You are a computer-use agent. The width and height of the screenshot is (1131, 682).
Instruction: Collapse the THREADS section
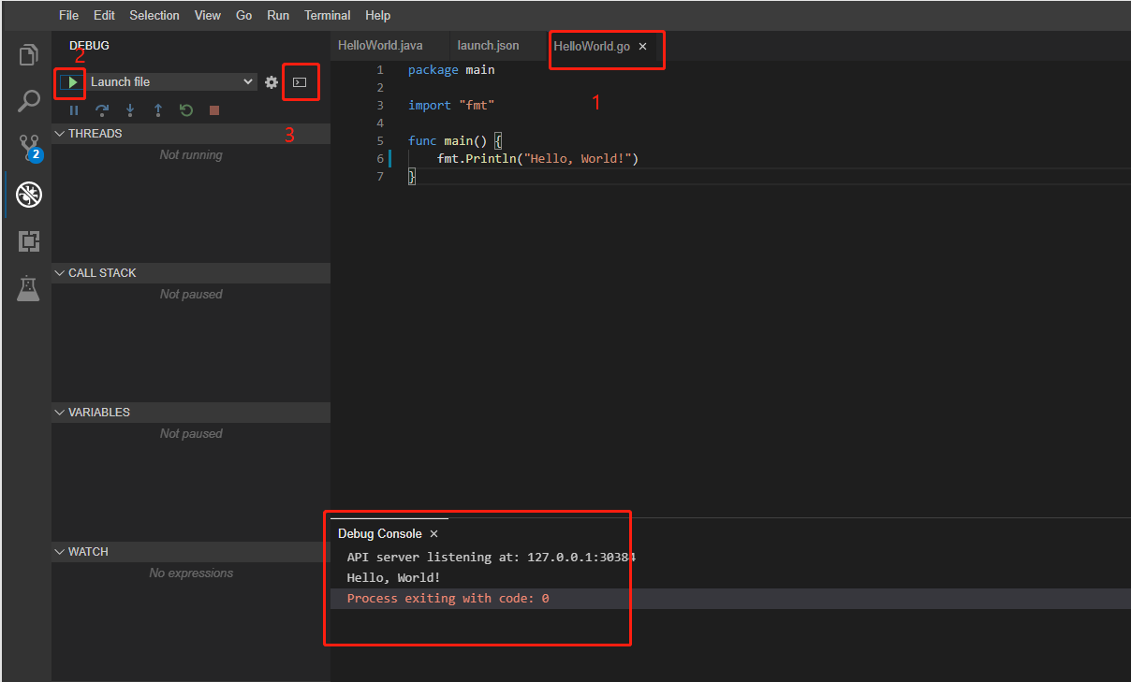(191, 134)
